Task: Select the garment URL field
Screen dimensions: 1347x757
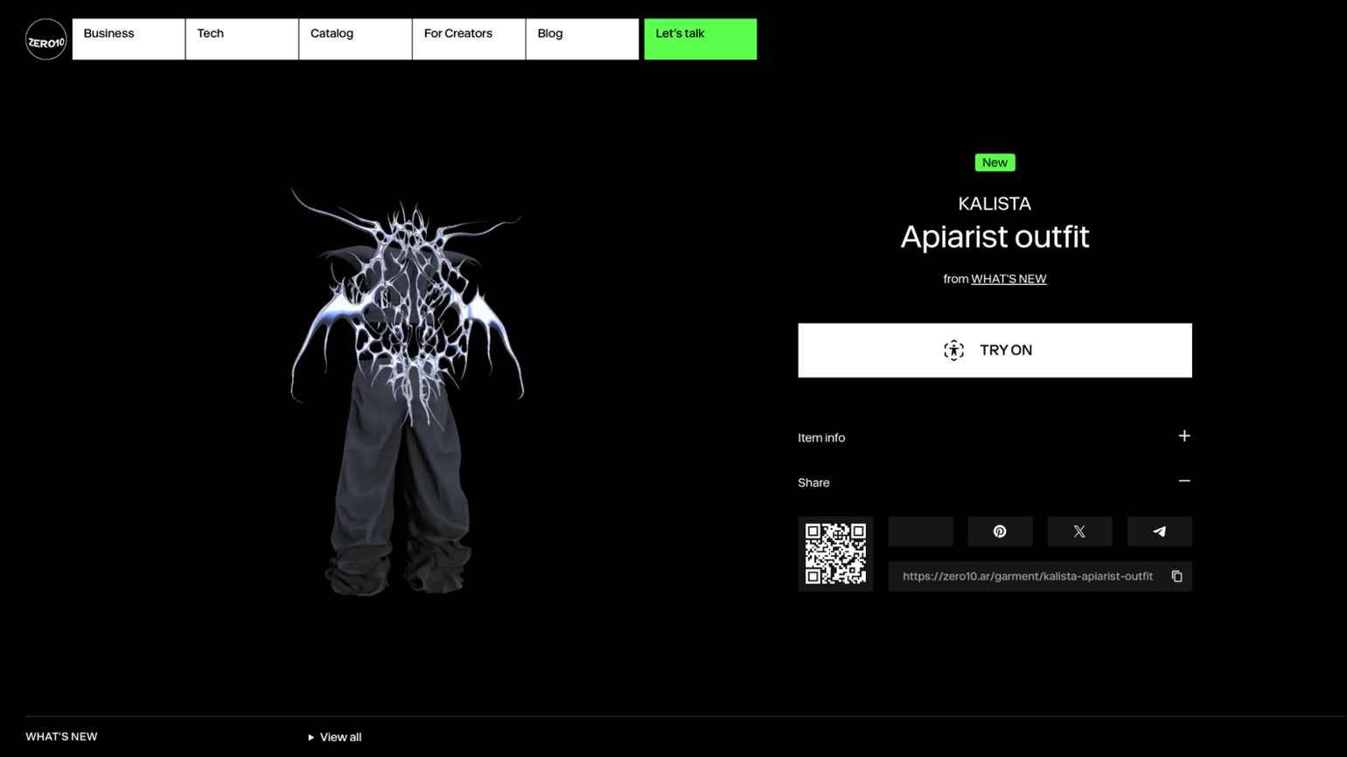Action: click(1039, 576)
